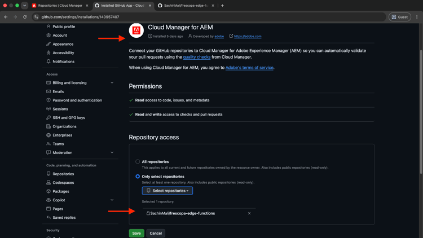This screenshot has height=238, width=423.
Task: Open Accessibility settings
Action: point(63,52)
